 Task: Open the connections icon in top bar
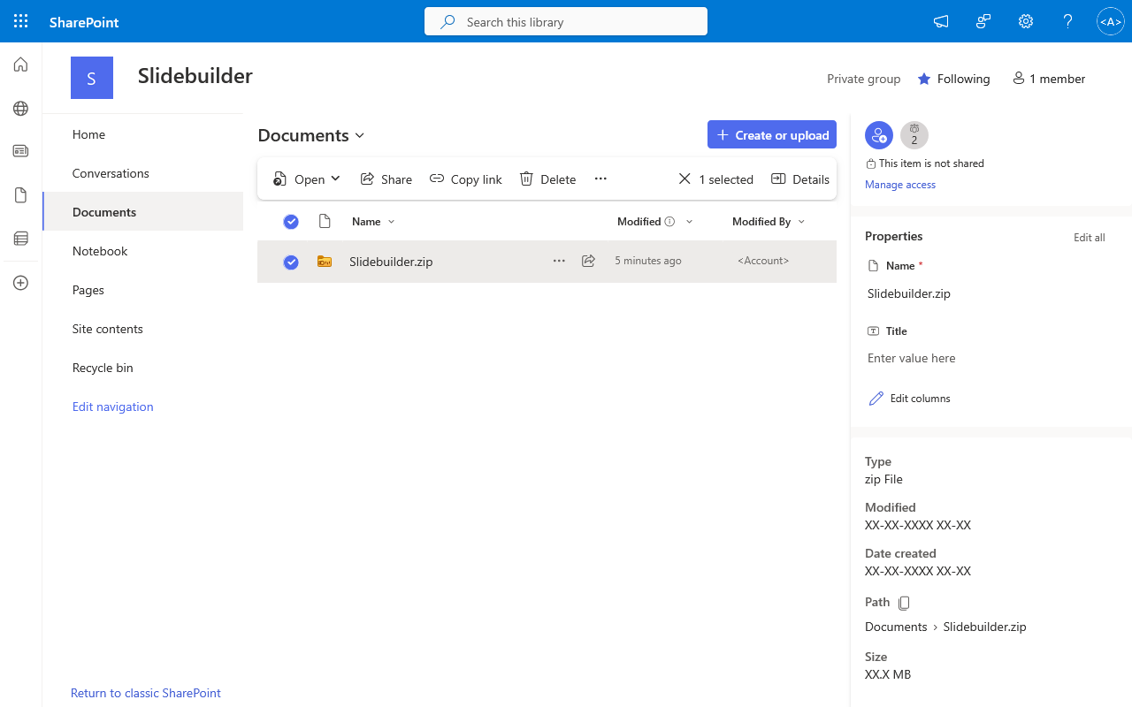click(x=983, y=21)
